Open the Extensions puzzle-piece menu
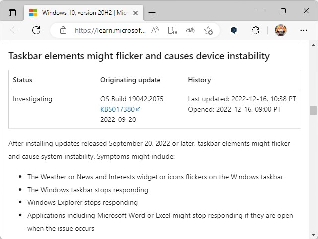This screenshot has width=318, height=239. [x=255, y=30]
